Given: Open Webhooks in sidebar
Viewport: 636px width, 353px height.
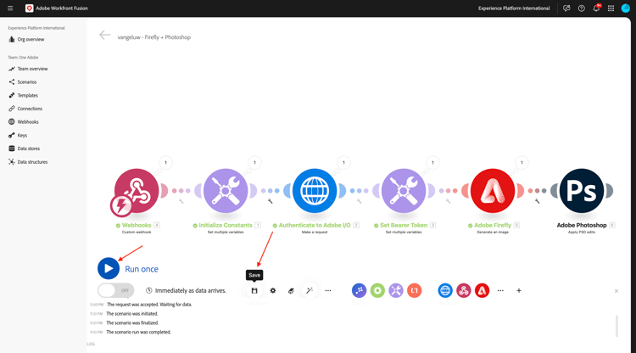Looking at the screenshot, I should (24, 121).
